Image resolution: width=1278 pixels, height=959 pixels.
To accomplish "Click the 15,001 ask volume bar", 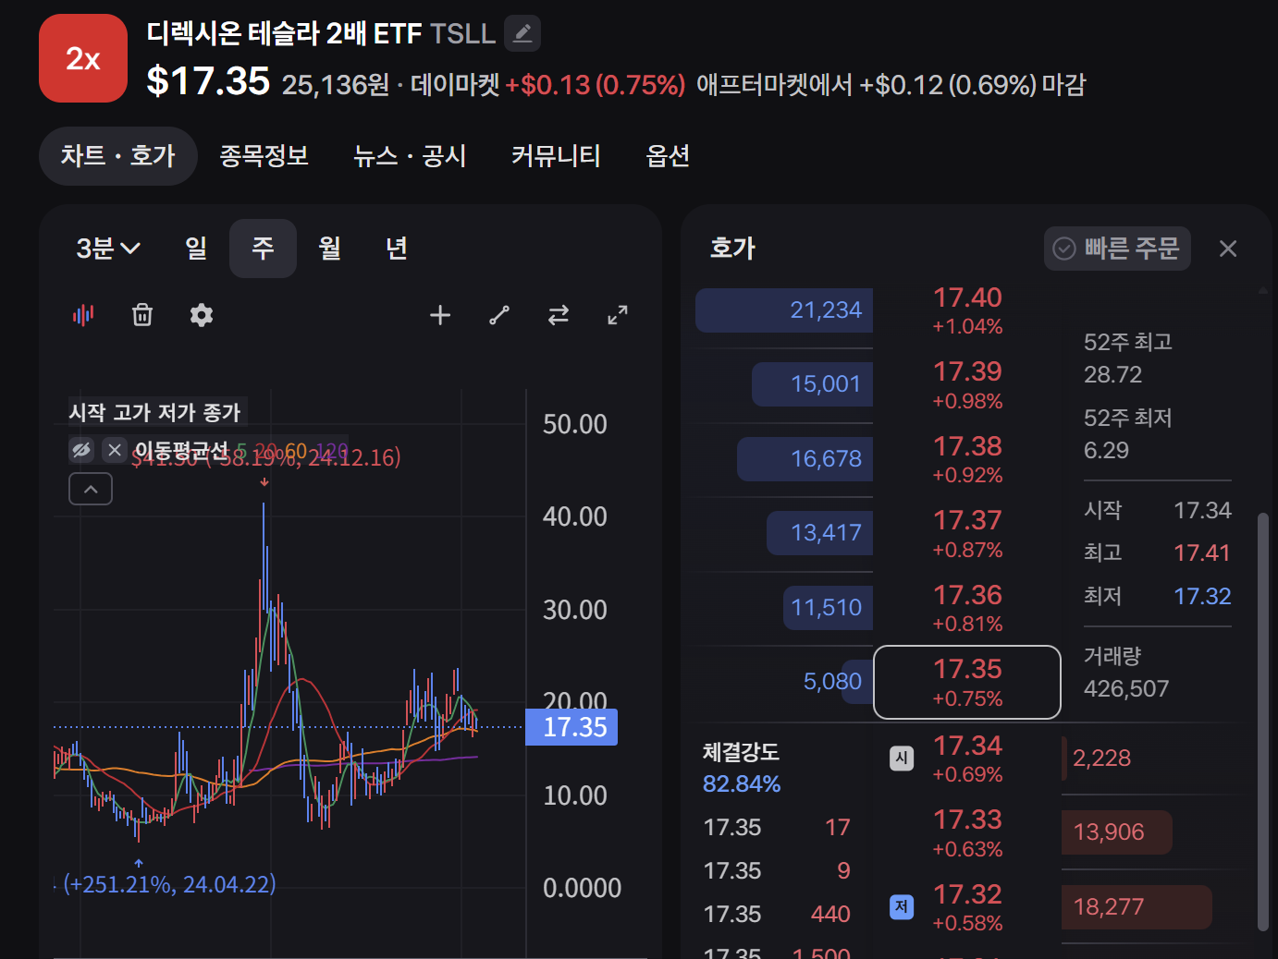I will pos(812,384).
